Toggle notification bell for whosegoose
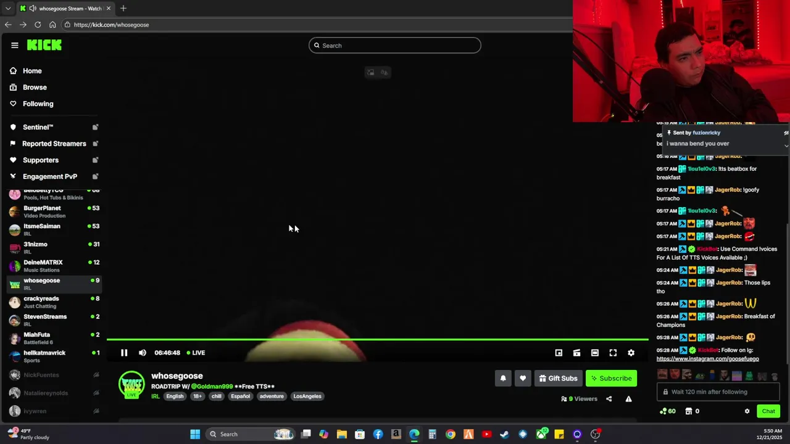Screen dimensions: 790x444 coord(503,379)
